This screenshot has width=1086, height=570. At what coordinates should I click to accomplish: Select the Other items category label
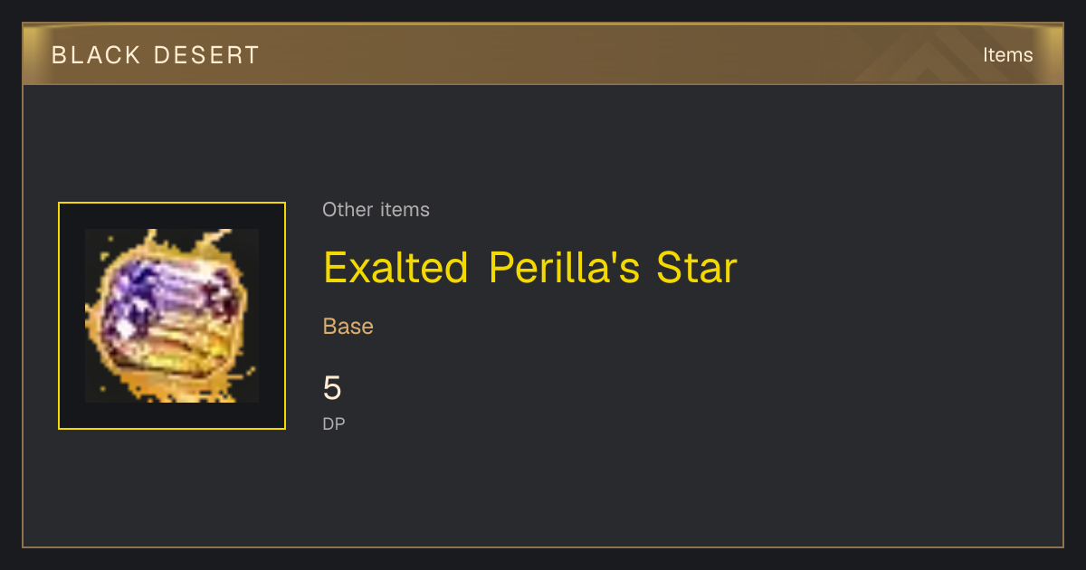376,210
